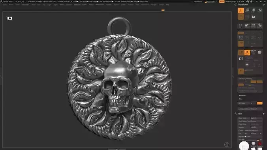Expand the Info section
The image size is (267, 150).
241,99
